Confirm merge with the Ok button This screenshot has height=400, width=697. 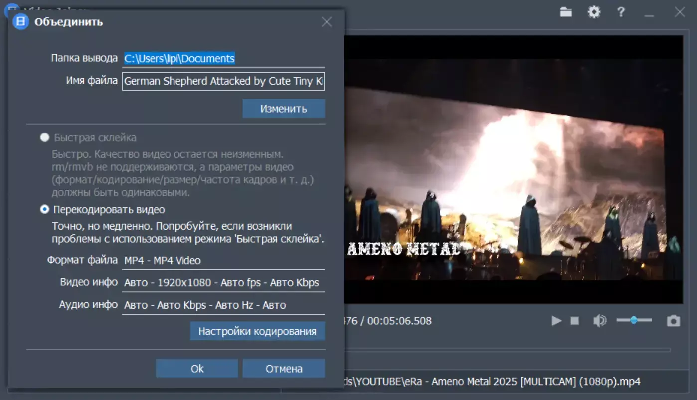pyautogui.click(x=197, y=369)
